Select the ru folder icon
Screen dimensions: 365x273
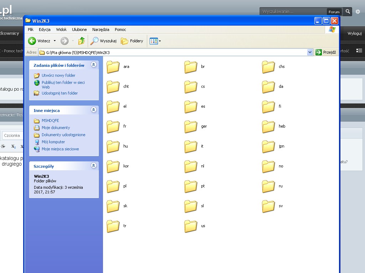(268, 187)
